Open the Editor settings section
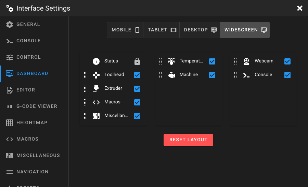 (x=34, y=90)
